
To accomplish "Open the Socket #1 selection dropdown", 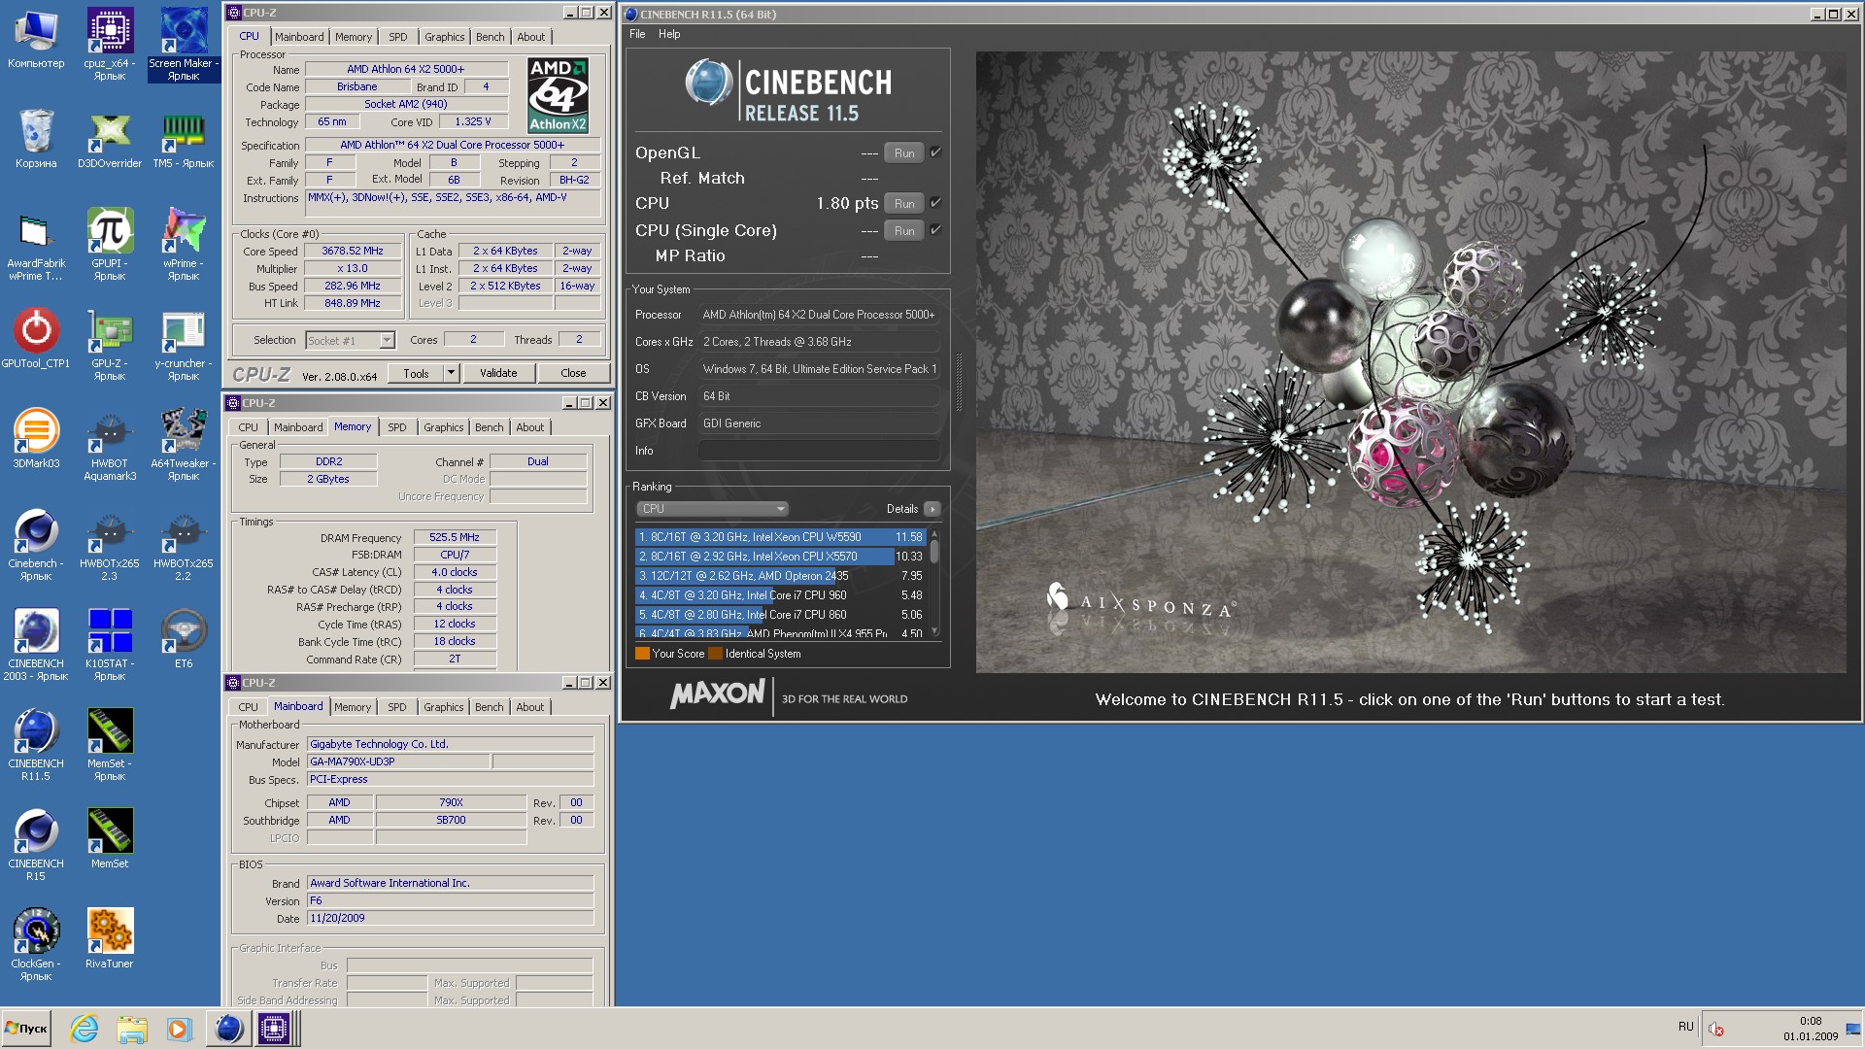I will [x=351, y=340].
